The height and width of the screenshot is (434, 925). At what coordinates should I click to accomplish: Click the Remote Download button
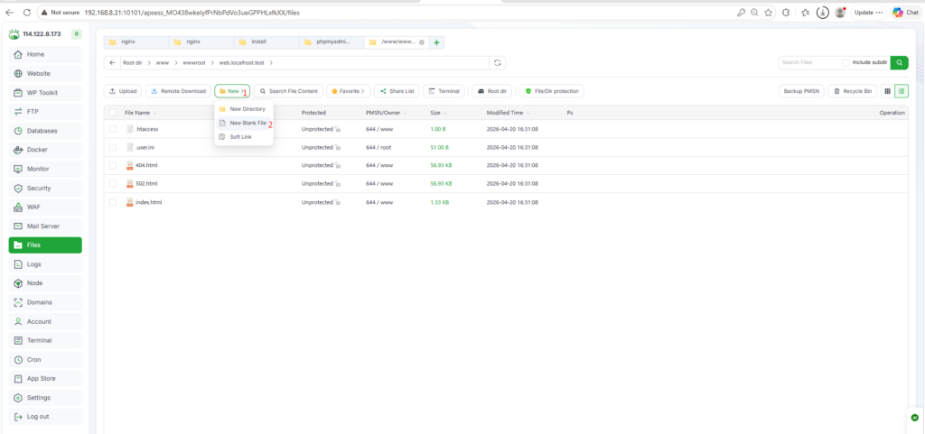click(178, 91)
